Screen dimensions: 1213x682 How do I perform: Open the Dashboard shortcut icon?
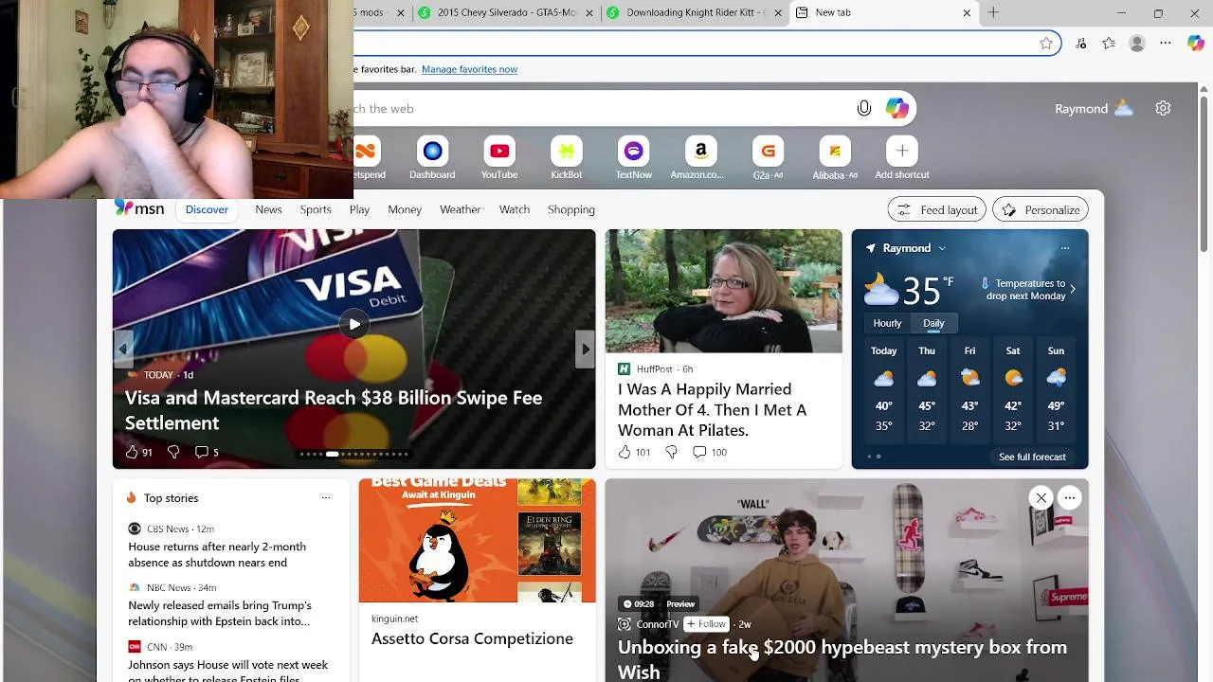click(432, 152)
